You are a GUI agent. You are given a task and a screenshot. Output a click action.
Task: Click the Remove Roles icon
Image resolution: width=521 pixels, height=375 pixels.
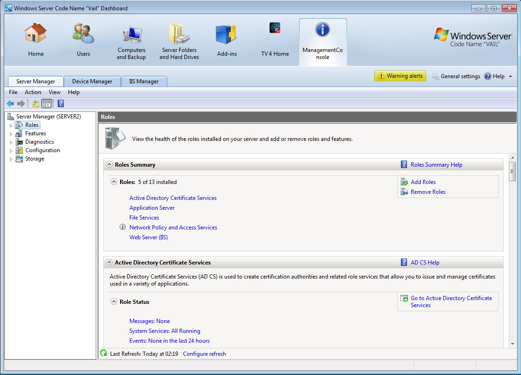click(404, 192)
